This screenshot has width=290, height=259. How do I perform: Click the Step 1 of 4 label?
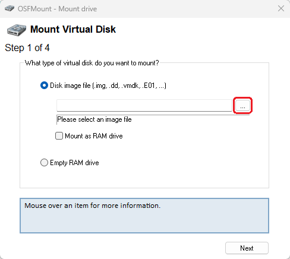coord(27,48)
